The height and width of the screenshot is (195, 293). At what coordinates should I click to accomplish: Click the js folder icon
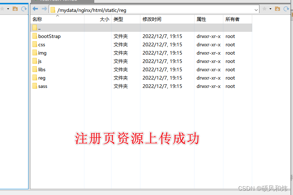35,61
